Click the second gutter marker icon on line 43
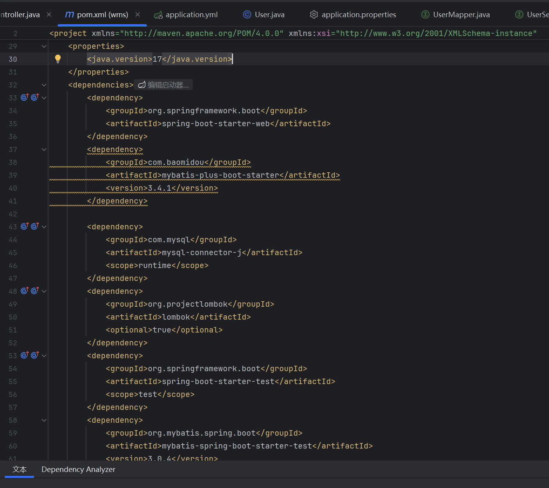 (x=35, y=226)
